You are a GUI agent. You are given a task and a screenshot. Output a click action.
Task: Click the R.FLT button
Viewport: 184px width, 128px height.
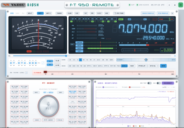point(99,13)
